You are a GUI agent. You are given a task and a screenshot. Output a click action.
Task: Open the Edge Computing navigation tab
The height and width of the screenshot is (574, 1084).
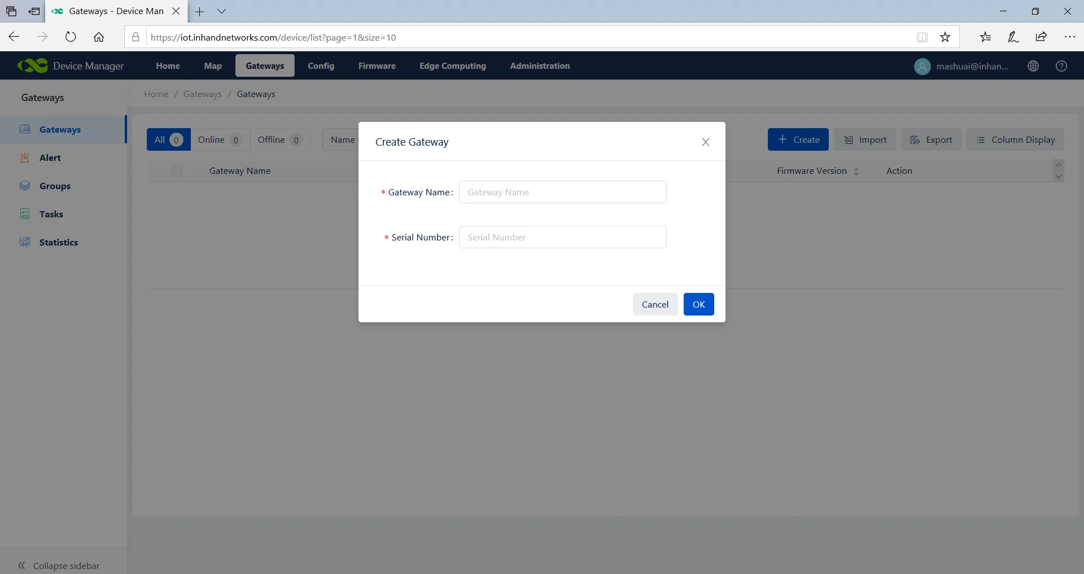[x=452, y=65]
